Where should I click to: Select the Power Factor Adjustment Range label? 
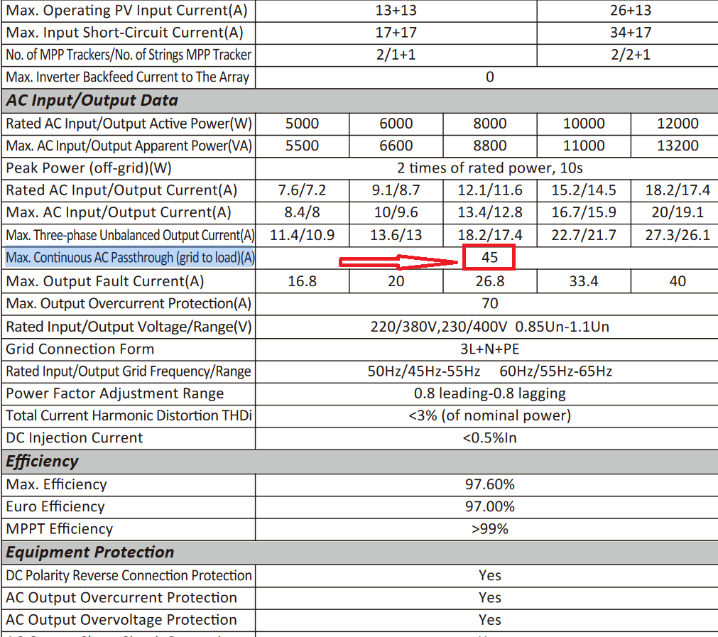click(115, 393)
